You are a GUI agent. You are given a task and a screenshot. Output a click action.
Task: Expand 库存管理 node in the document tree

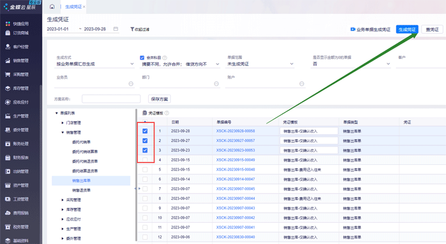click(x=62, y=209)
